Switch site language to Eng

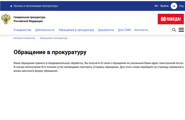point(181,6)
